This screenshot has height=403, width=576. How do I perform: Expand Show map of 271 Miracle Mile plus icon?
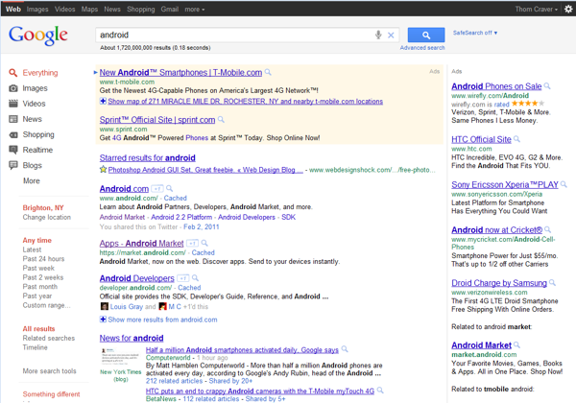pos(104,101)
